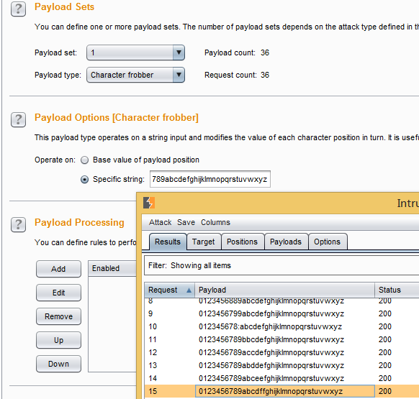Switch to the Positions tab

pyautogui.click(x=242, y=242)
